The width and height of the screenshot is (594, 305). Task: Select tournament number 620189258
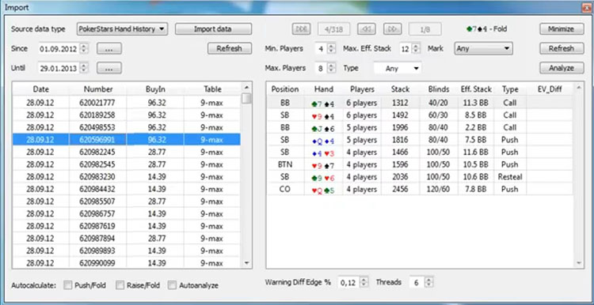[127, 115]
